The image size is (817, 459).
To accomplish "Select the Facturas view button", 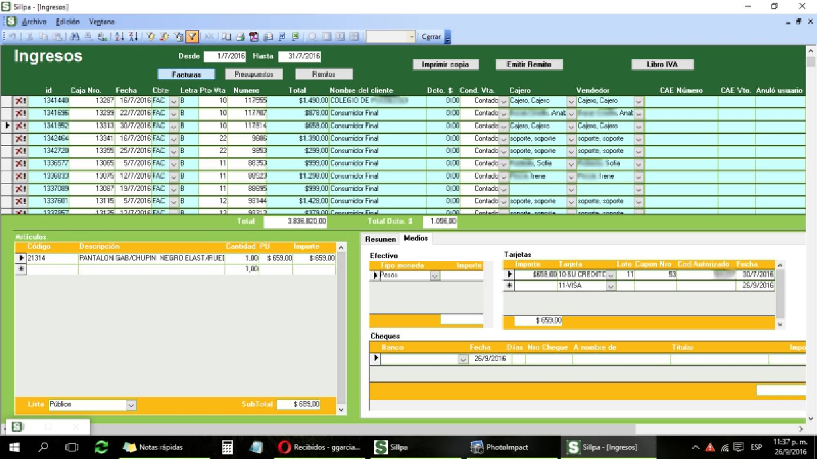I will pos(186,74).
